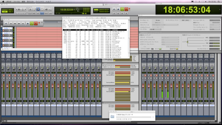The image size is (222, 125).
Task: Select the Zoomer magnifier tool
Action: click(30, 9)
